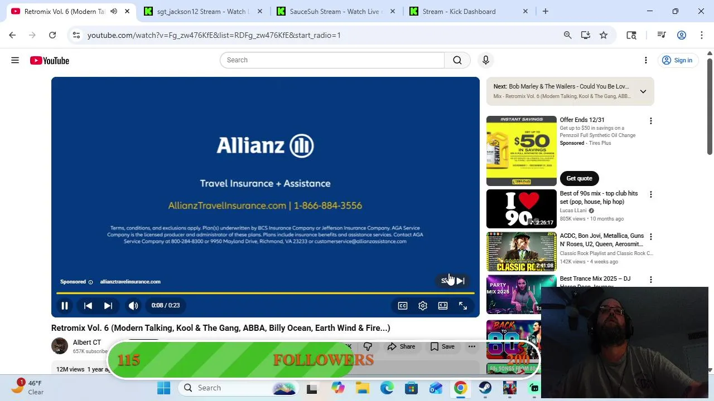Open the Best of 90s mix title link
714x401 pixels.
(599, 198)
